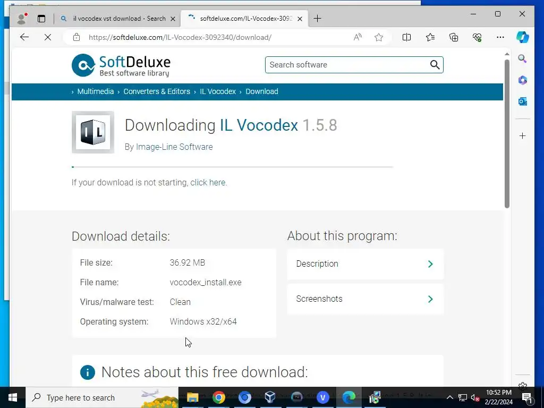The height and width of the screenshot is (408, 544).
Task: Go back with the browser back arrow
Action: tap(24, 37)
